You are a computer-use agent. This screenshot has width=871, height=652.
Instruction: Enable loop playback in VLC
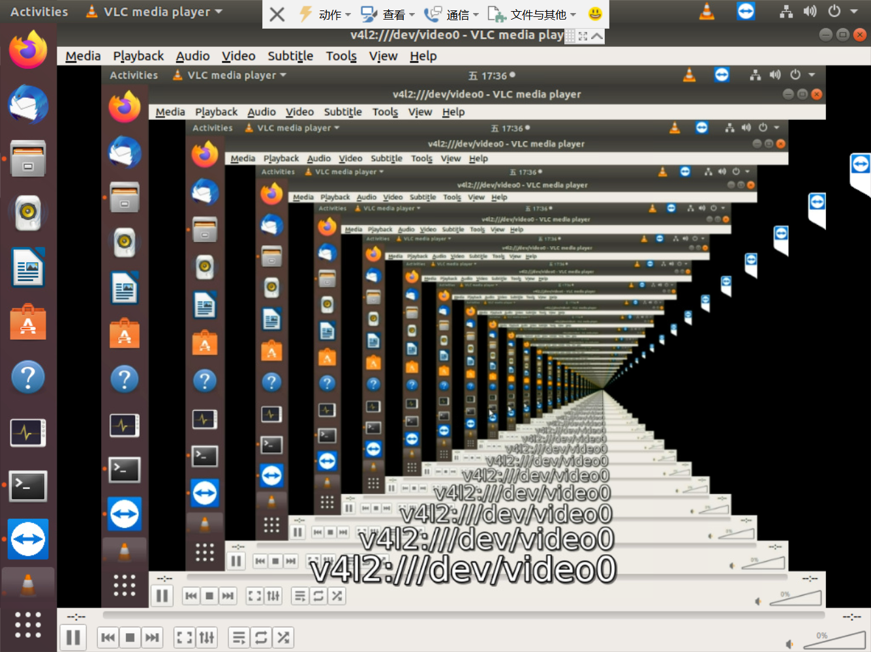click(x=261, y=637)
